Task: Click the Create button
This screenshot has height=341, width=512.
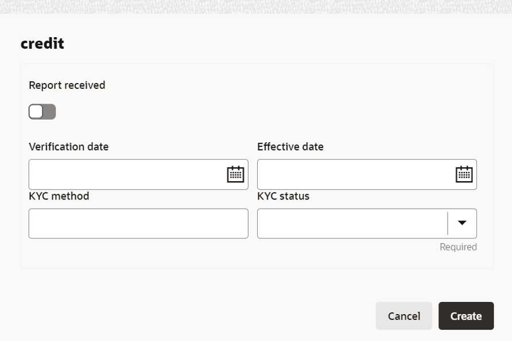Action: 466,316
